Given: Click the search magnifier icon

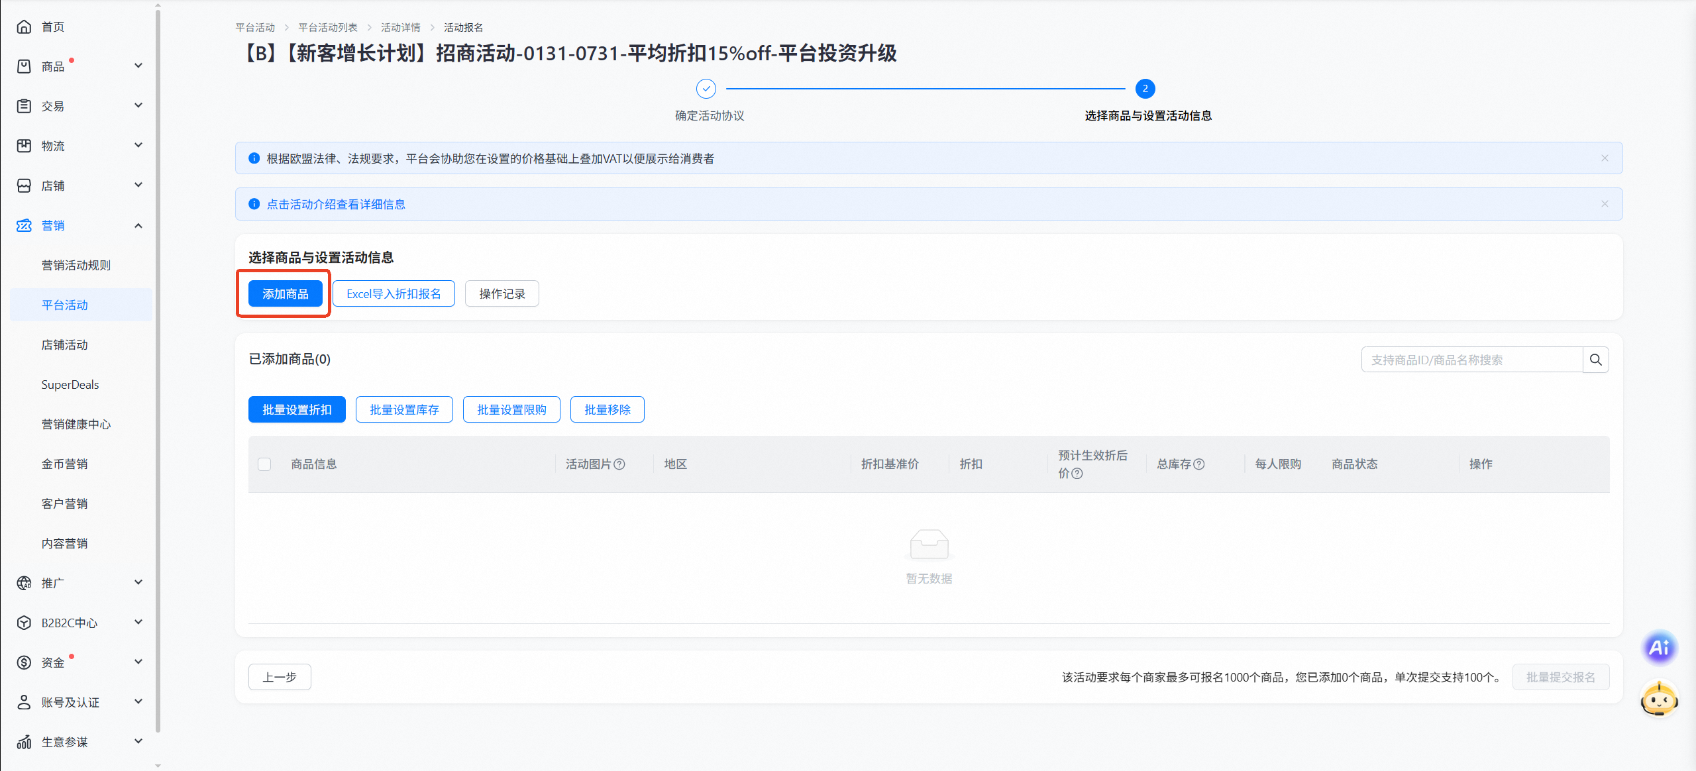Looking at the screenshot, I should [1595, 360].
